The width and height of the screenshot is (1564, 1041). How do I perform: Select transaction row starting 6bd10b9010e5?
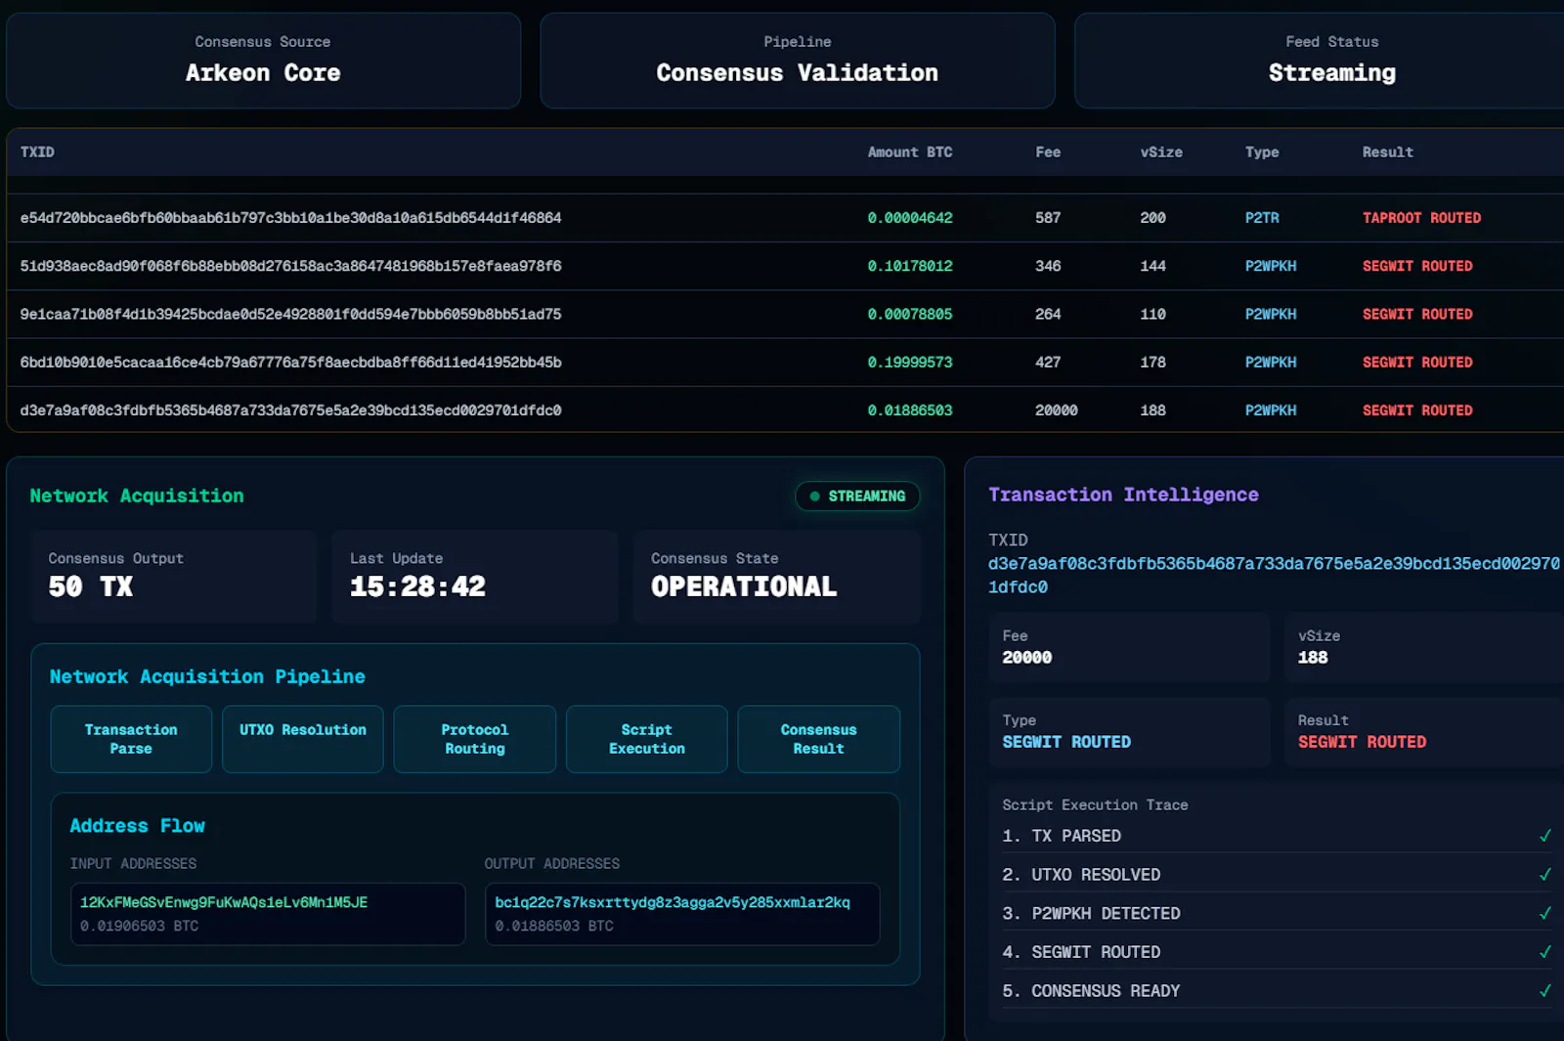pyautogui.click(x=785, y=363)
